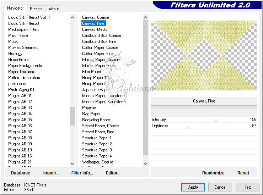This screenshot has height=195, width=263.
Task: Choose Cardboard Box, Coarse filter
Action: [x=102, y=35]
